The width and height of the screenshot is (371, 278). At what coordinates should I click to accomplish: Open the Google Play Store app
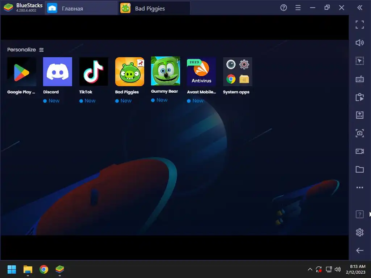point(21,71)
